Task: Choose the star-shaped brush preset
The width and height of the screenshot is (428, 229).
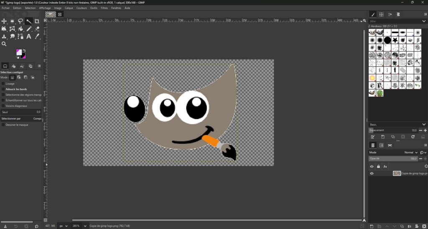Action: [x=395, y=40]
